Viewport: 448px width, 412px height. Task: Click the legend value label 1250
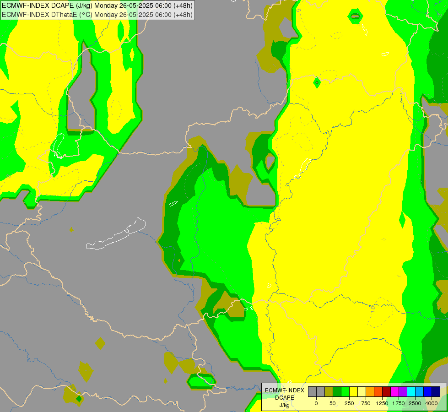click(x=382, y=403)
